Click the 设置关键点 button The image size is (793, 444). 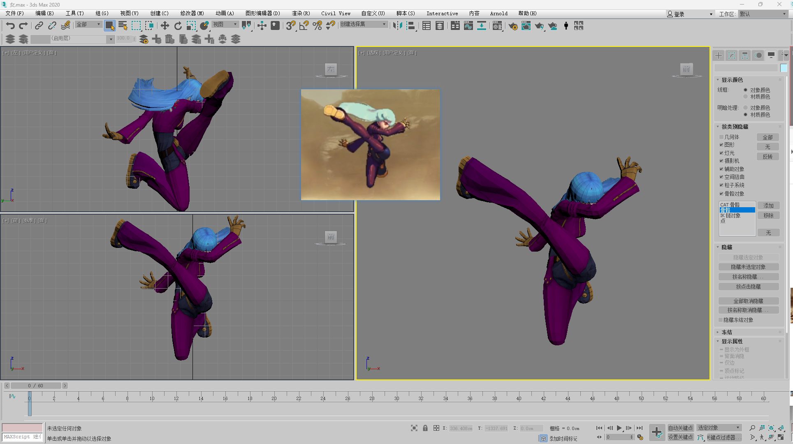coord(680,437)
